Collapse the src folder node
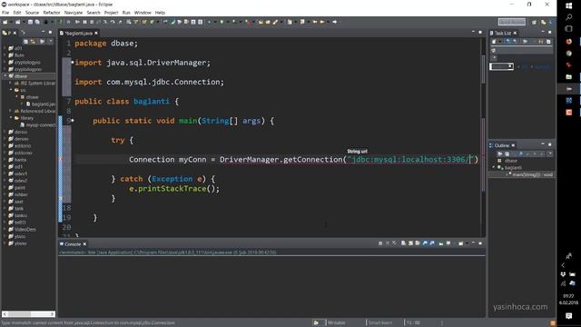581x327 pixels. pos(11,90)
